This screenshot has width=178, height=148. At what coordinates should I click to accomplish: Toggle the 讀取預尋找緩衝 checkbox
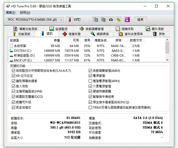[13, 81]
